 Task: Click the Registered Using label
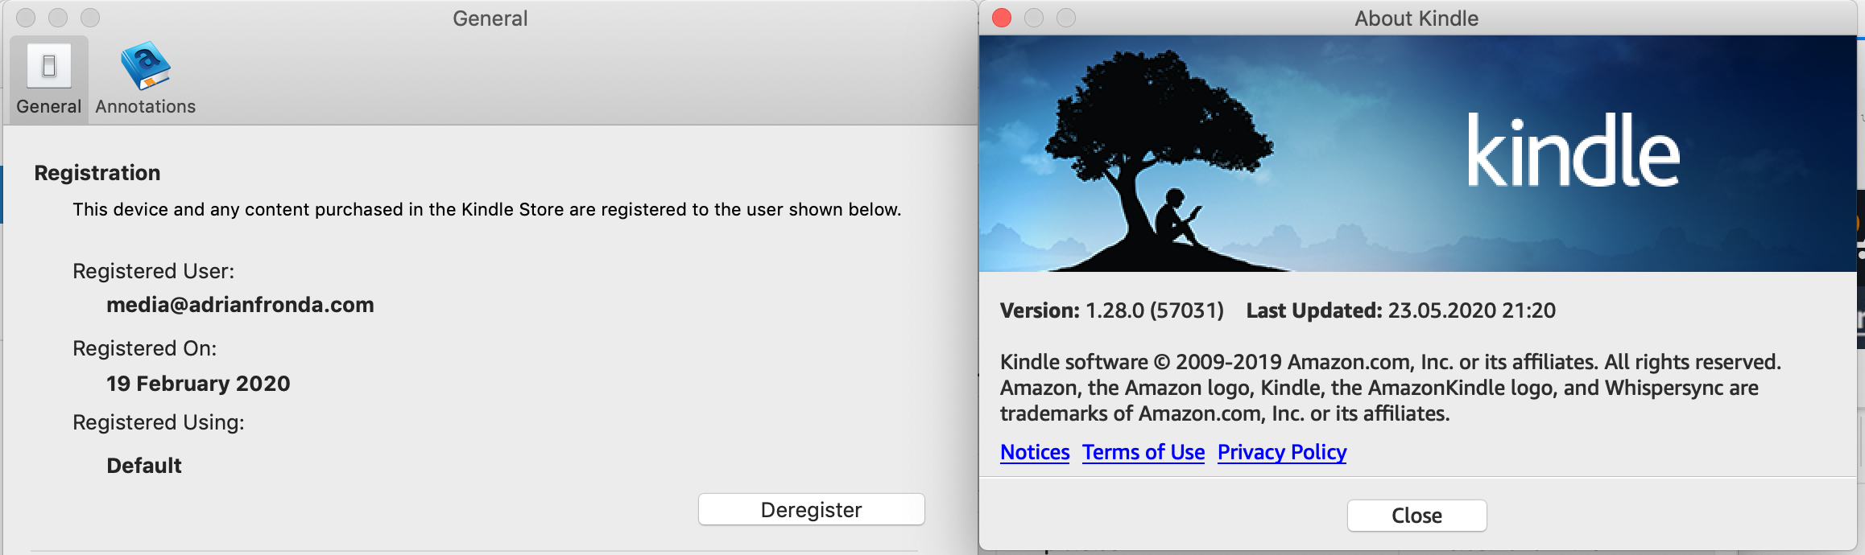[x=159, y=422]
